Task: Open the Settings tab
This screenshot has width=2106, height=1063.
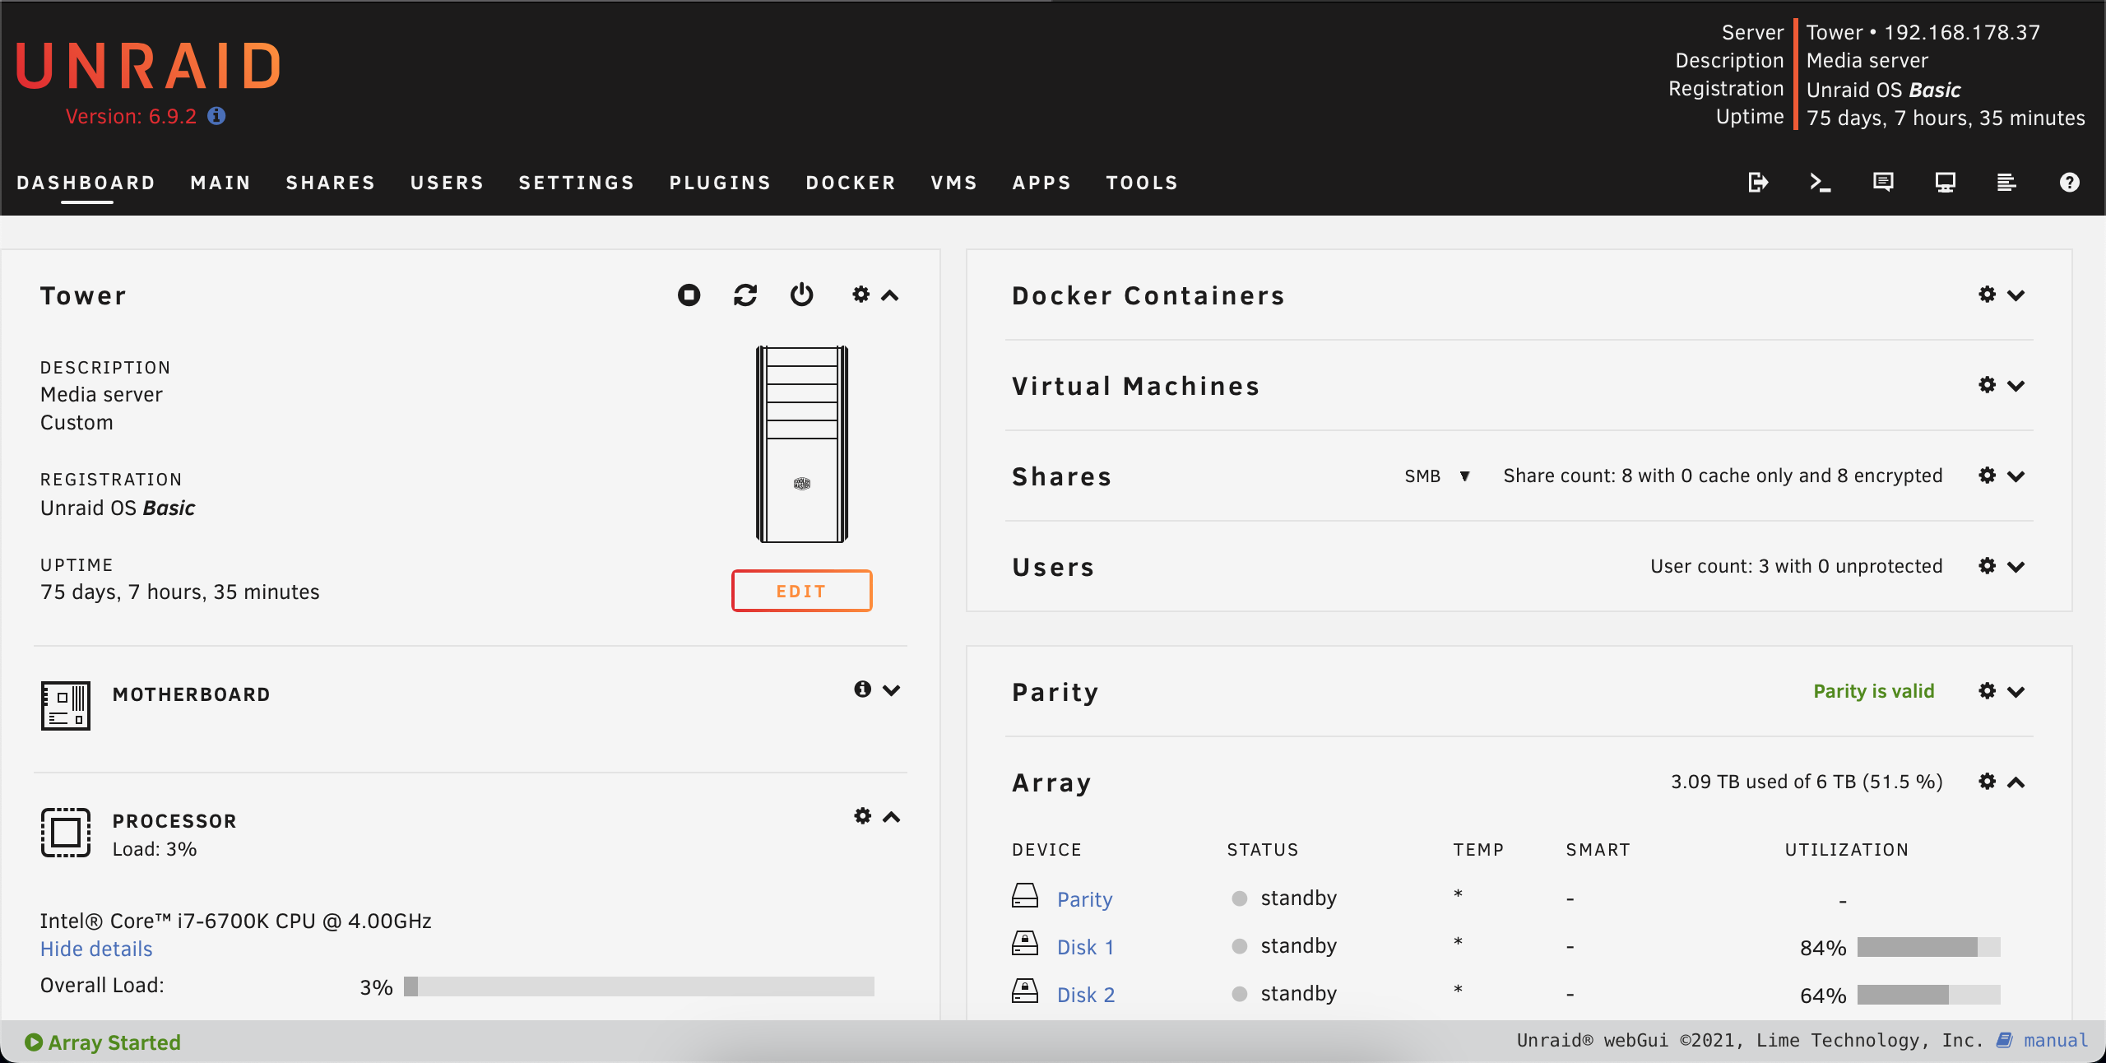Action: click(577, 183)
